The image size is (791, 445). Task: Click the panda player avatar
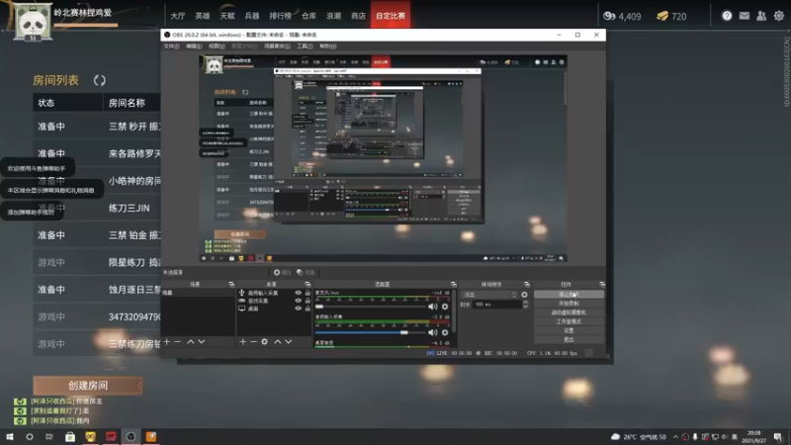33,21
